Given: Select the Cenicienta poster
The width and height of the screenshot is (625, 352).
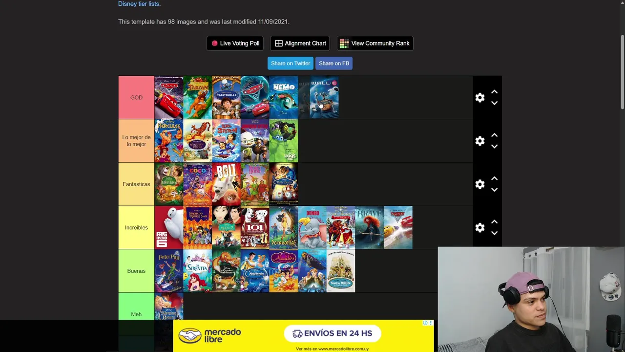Looking at the screenshot, I should tap(255, 271).
